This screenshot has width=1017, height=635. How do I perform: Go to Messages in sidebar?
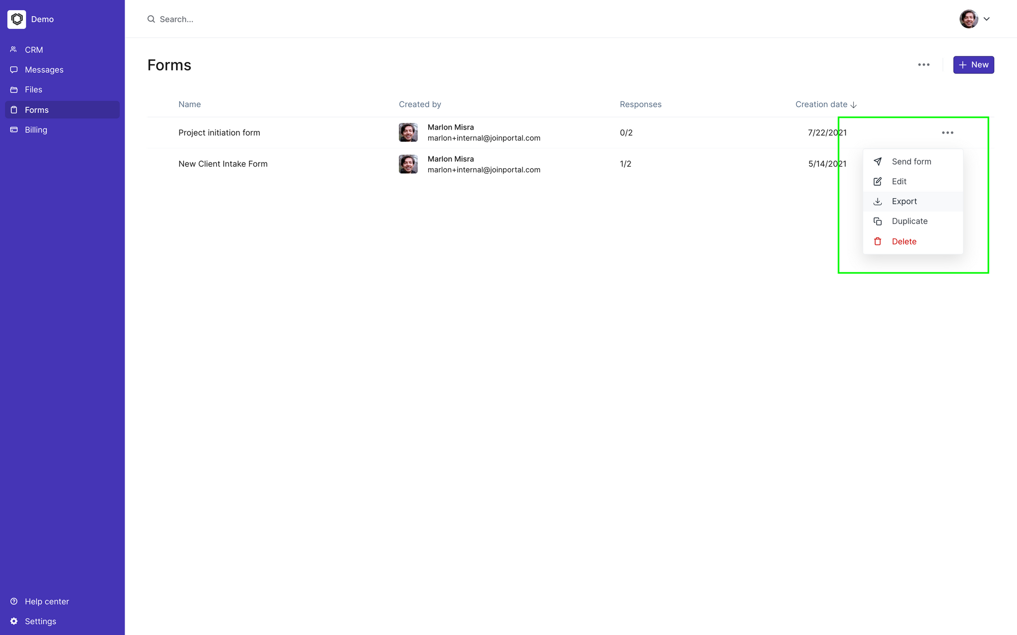[44, 70]
